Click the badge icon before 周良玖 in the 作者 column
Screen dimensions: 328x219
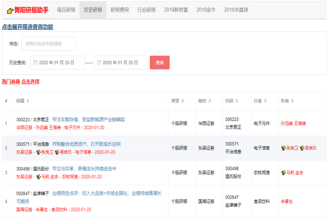[302, 148]
